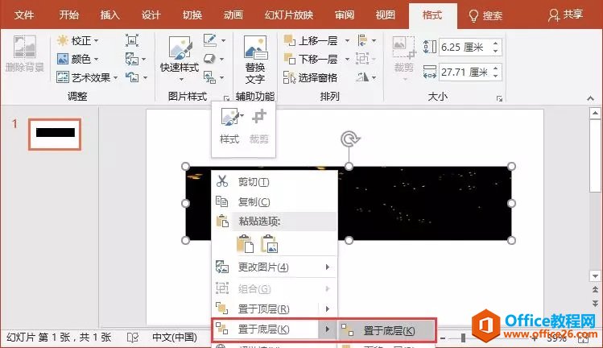This screenshot has width=603, height=348.
Task: Click the rotation handle above the picture
Action: click(x=349, y=139)
